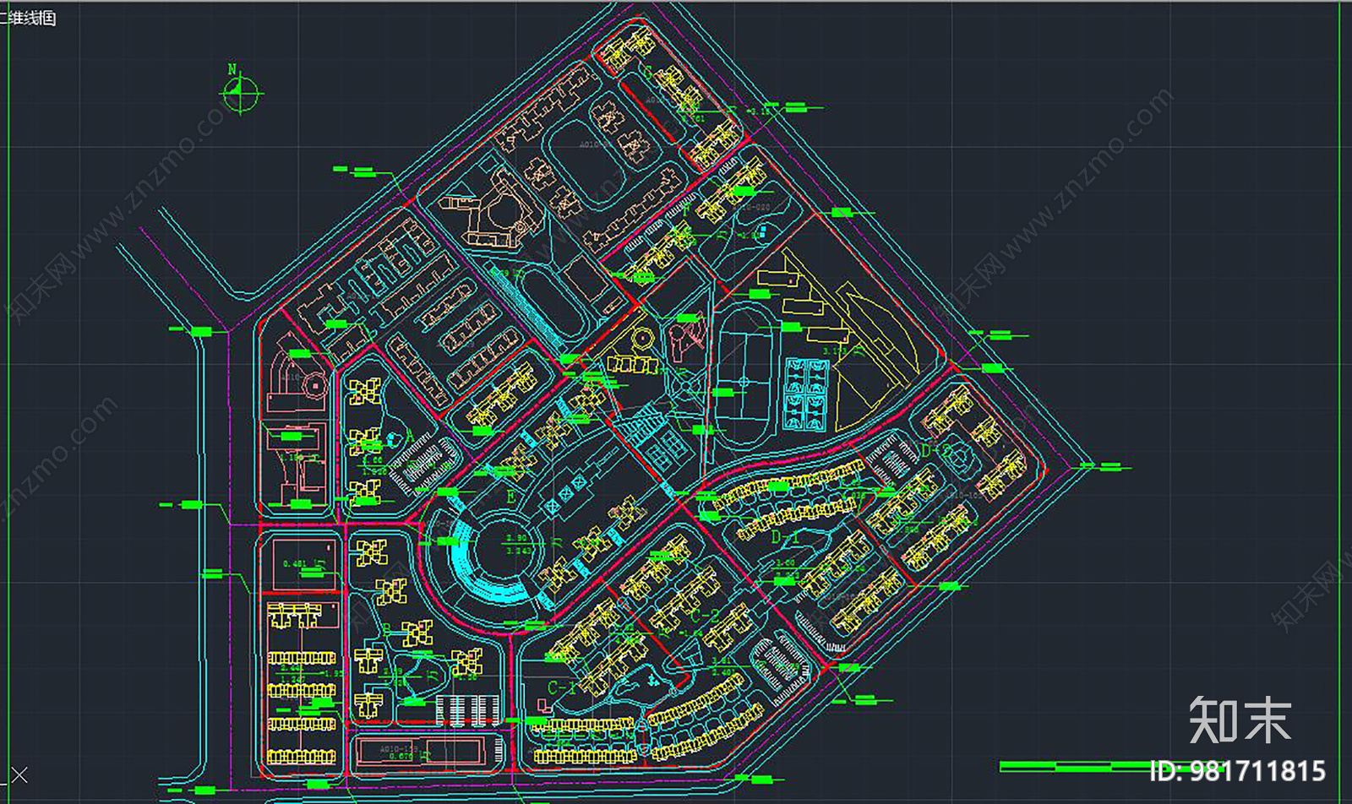Select the C-1 block label

(561, 688)
